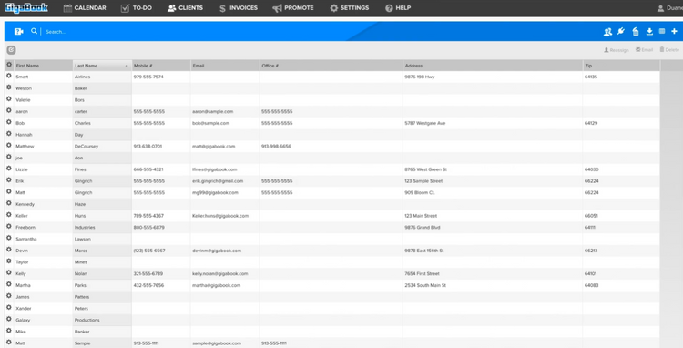Sort by Mobile # column header
Screen dimensions: 683x348
point(160,66)
